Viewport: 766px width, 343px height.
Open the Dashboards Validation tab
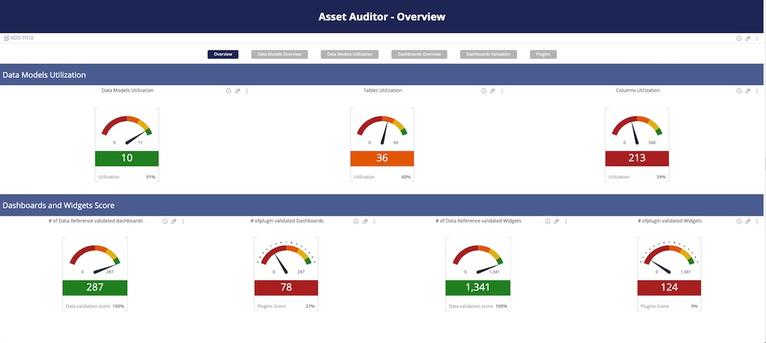click(489, 54)
